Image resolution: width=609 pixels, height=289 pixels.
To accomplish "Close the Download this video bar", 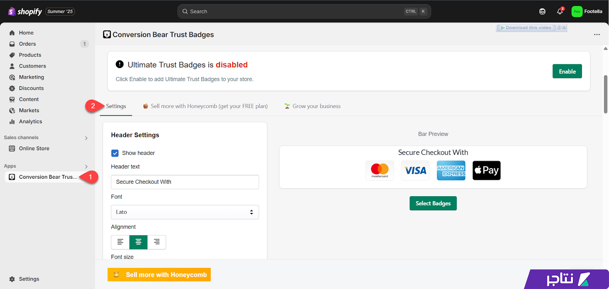I will pos(564,27).
